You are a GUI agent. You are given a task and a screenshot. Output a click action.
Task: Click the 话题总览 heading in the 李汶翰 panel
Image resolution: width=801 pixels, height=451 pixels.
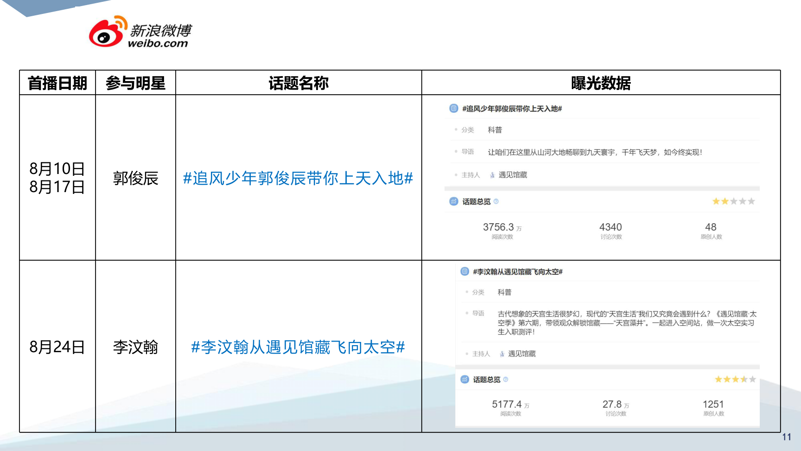tap(486, 380)
